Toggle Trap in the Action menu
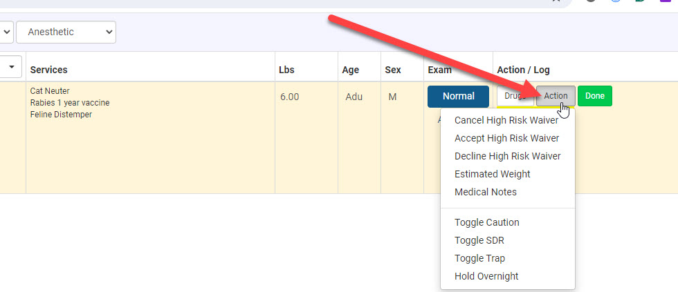678x292 pixels. (479, 258)
